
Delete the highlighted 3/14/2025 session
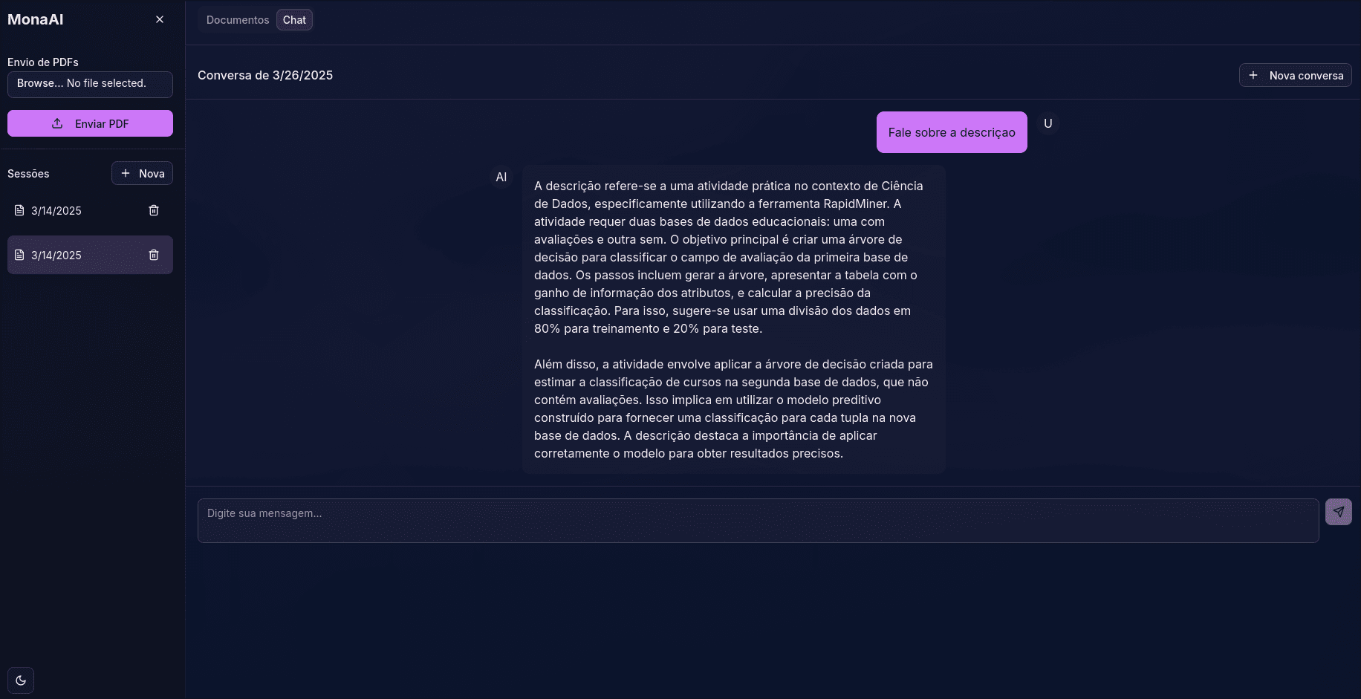click(x=154, y=255)
